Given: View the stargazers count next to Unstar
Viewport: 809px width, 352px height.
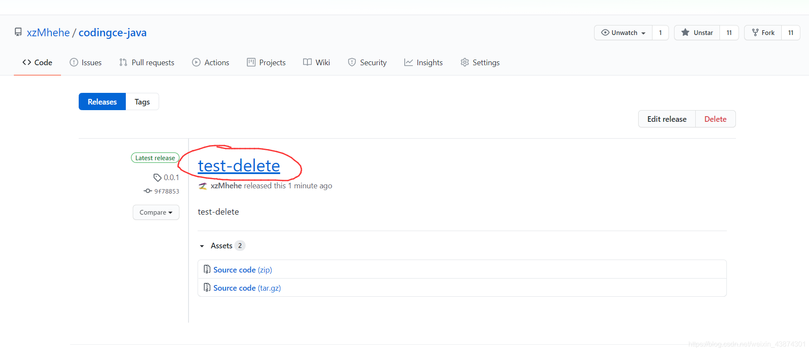Looking at the screenshot, I should coord(729,33).
